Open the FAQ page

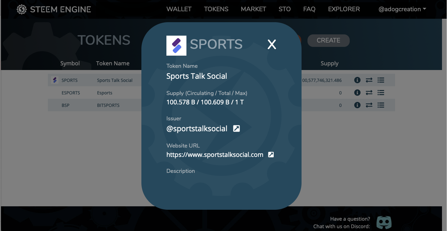click(309, 9)
